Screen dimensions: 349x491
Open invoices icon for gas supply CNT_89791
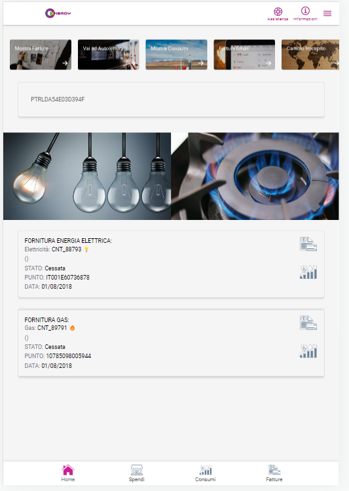pyautogui.click(x=308, y=323)
